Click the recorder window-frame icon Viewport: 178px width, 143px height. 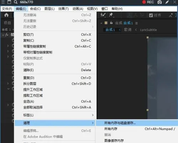(x=9, y=2)
